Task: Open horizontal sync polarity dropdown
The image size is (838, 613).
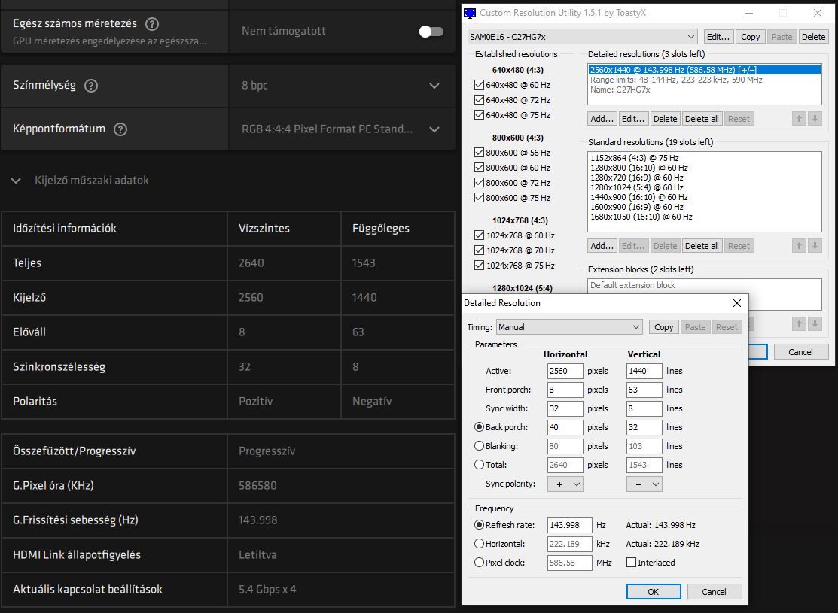Action: click(x=565, y=484)
